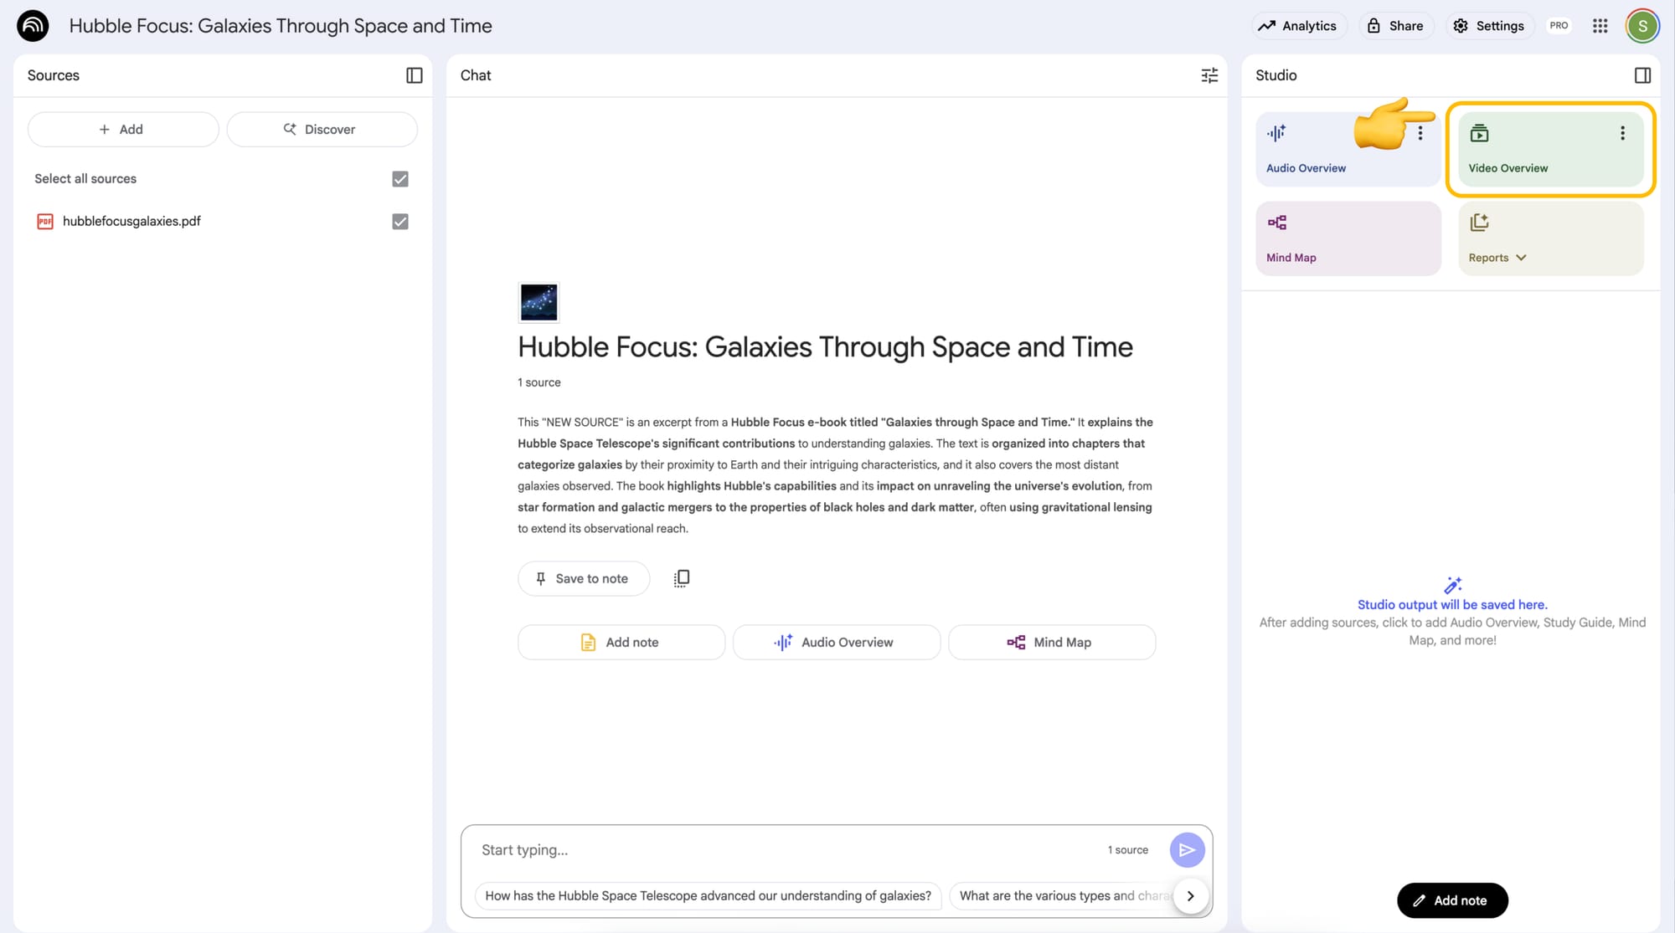Open Audio Overview card options menu

coord(1420,133)
